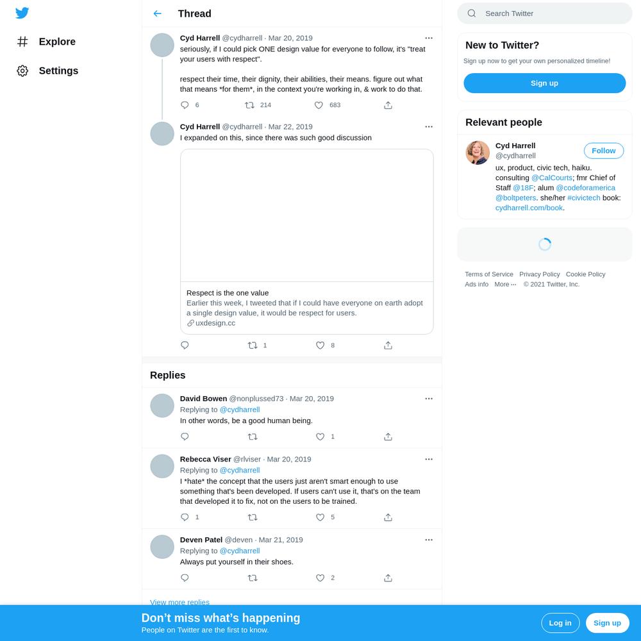Image resolution: width=641 pixels, height=641 pixels.
Task: Expand the More footer menu
Action: pos(505,285)
